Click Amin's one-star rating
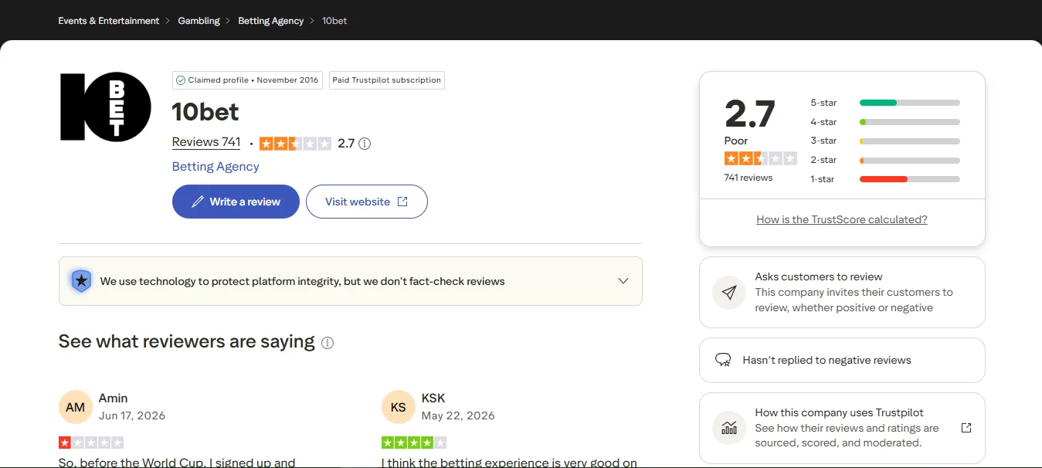This screenshot has height=468, width=1042. pyautogui.click(x=91, y=443)
